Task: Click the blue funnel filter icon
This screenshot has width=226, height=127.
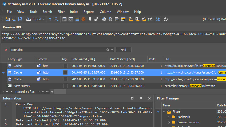Action: tap(50, 19)
